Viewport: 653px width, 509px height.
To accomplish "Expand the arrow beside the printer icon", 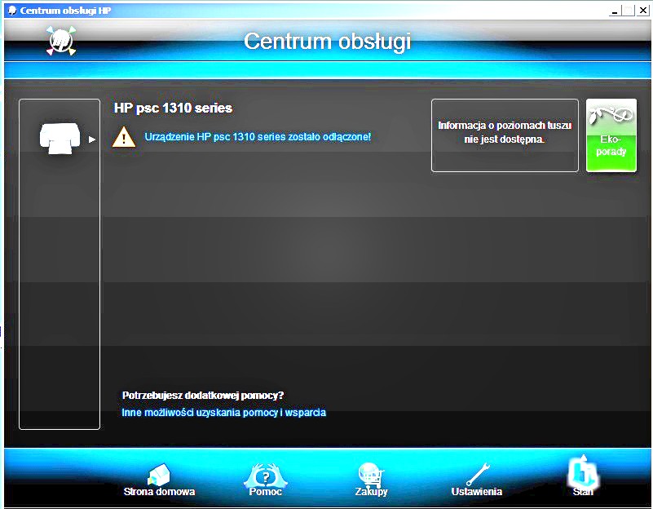I will tap(92, 139).
